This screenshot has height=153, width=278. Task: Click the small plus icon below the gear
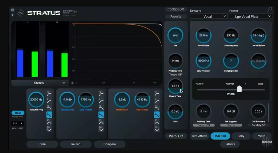pyautogui.click(x=12, y=15)
